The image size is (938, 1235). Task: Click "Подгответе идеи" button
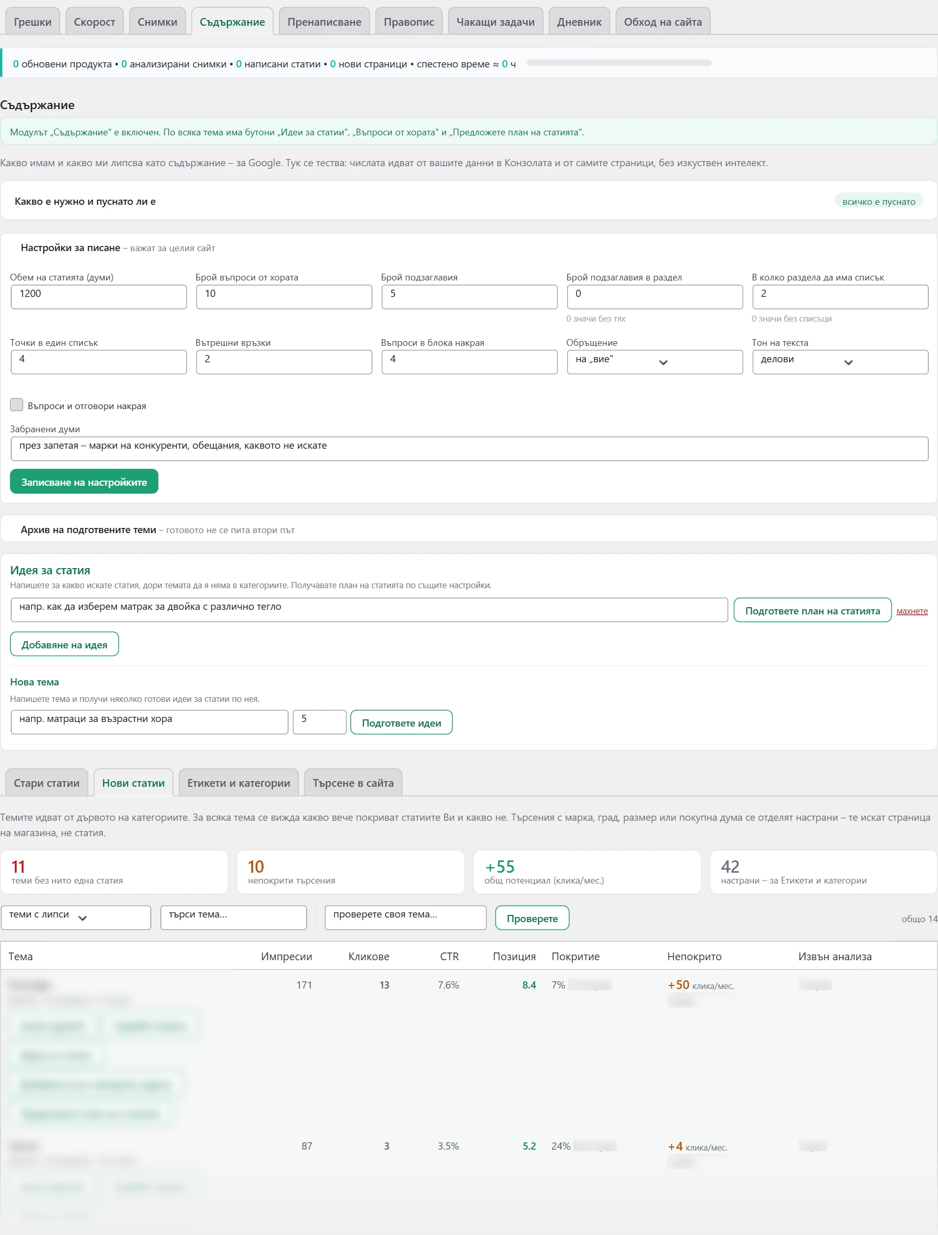[401, 722]
